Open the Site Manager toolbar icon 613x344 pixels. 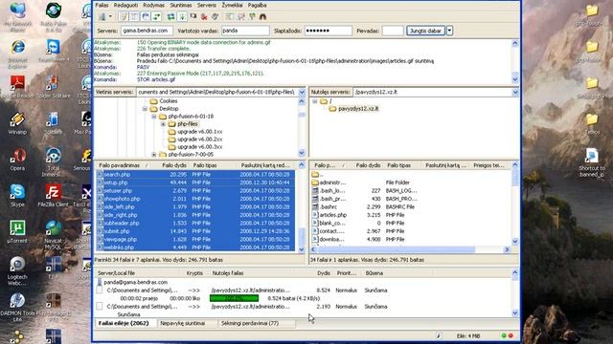click(x=102, y=17)
